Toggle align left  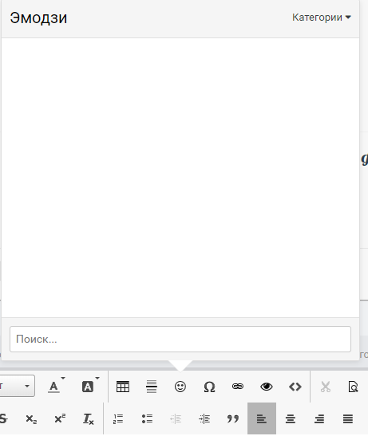coord(262,418)
